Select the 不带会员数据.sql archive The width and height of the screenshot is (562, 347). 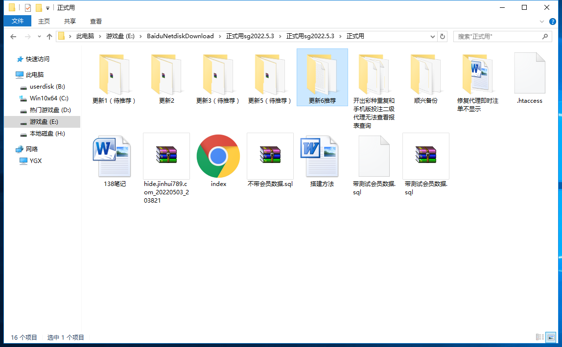[270, 160]
